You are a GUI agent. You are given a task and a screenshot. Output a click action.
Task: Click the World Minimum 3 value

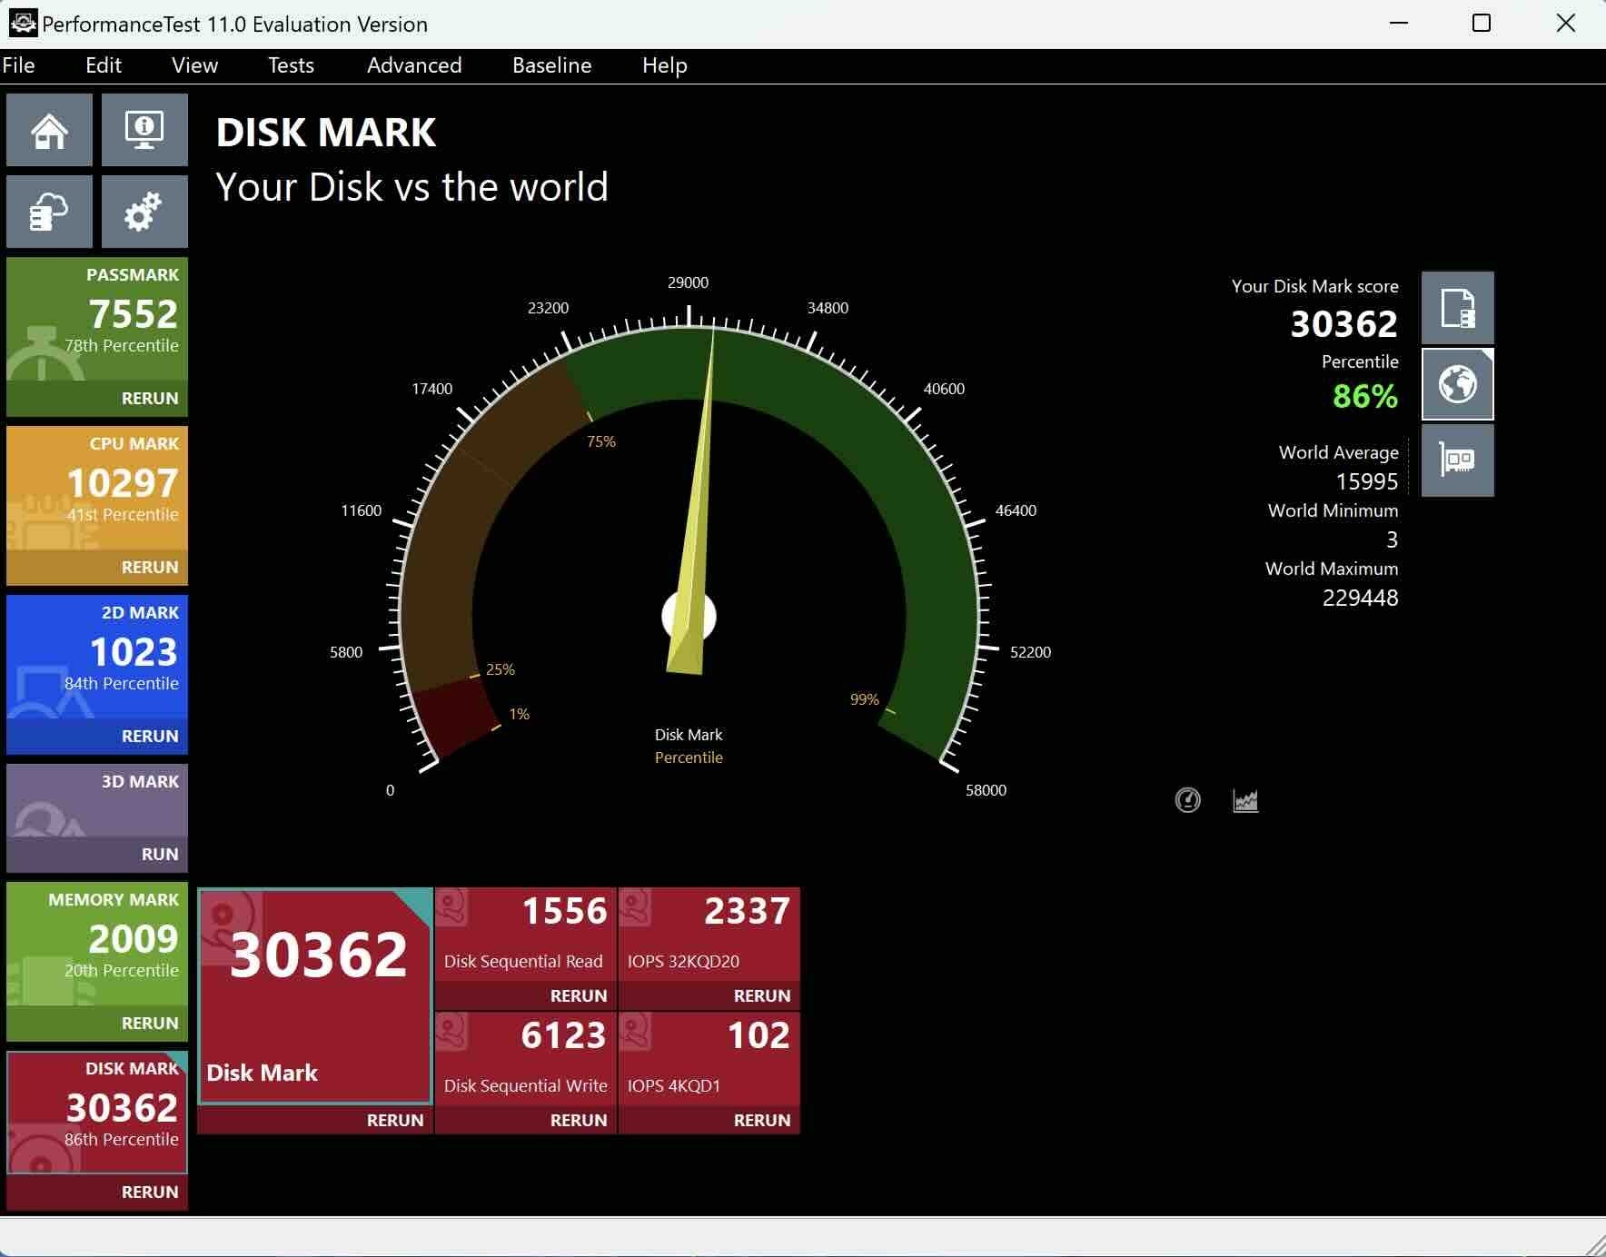coord(1392,539)
